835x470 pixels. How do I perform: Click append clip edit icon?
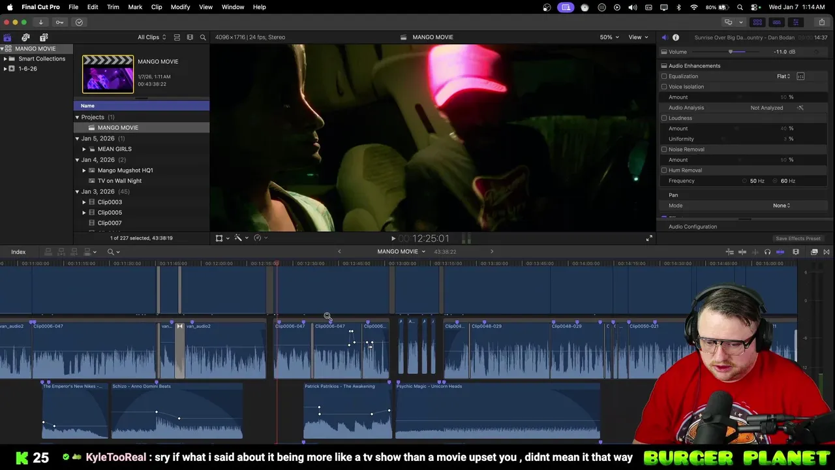73,252
